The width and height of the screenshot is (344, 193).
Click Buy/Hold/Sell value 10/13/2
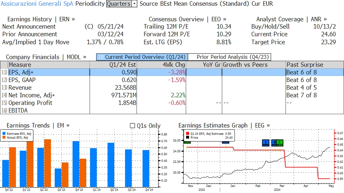(325, 27)
